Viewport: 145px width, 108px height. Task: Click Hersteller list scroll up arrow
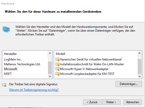(x=50, y=53)
